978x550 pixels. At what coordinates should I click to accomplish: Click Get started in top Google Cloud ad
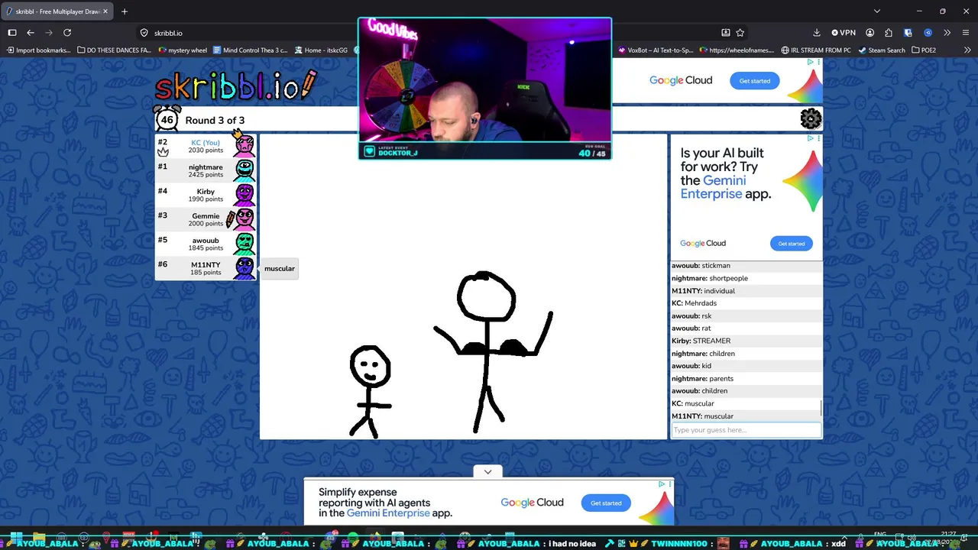pyautogui.click(x=754, y=81)
